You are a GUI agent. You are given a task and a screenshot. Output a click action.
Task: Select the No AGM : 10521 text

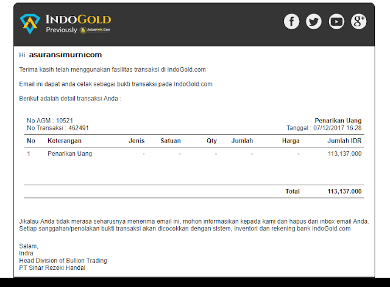50,121
